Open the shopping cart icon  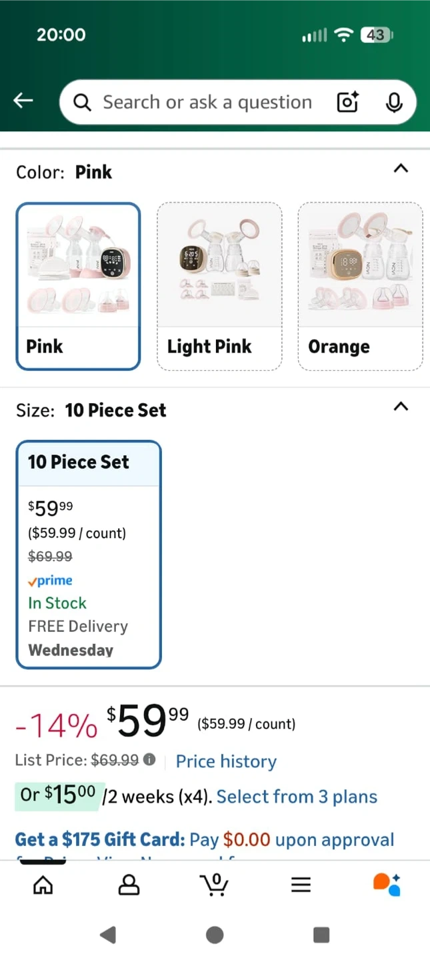click(215, 884)
